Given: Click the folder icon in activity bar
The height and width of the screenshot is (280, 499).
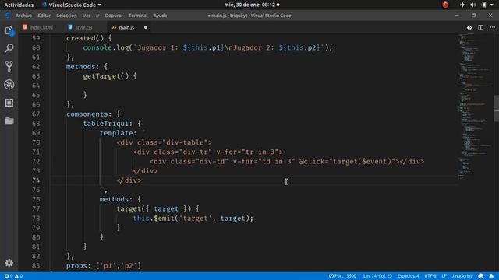Looking at the screenshot, I should 9,121.
